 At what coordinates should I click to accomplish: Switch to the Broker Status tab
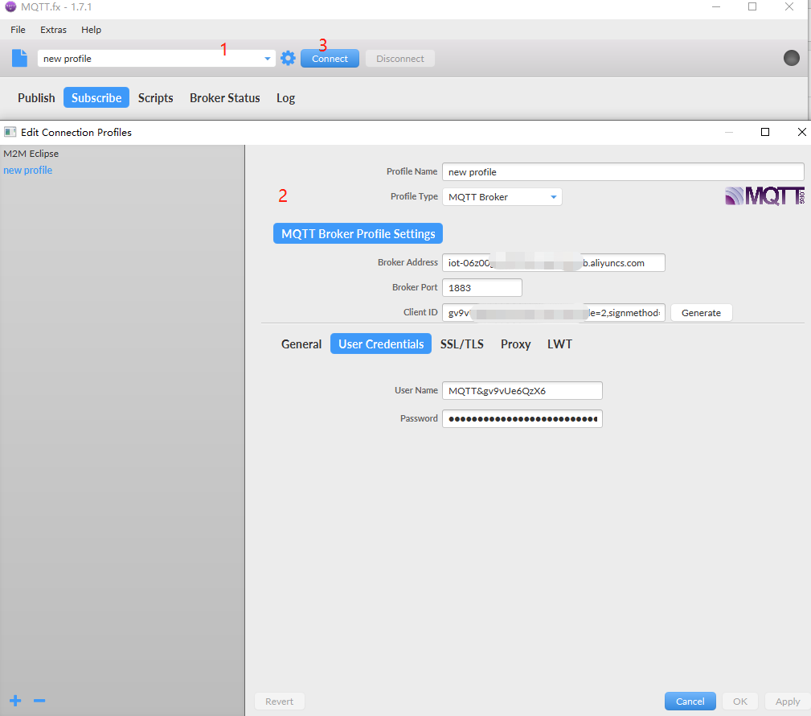[x=224, y=98]
